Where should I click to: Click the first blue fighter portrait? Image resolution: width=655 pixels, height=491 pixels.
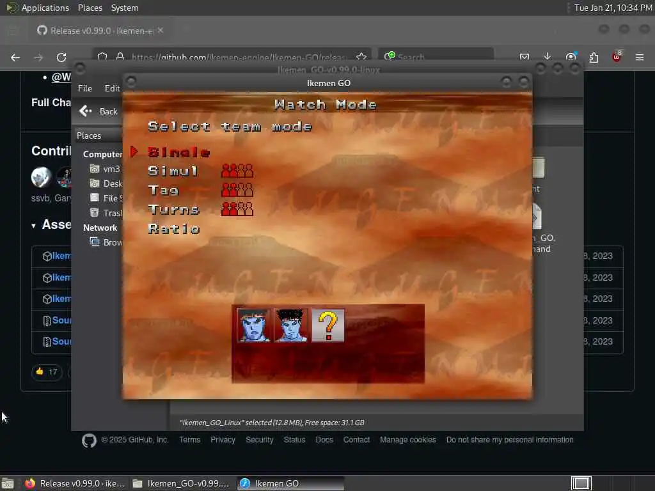pyautogui.click(x=253, y=325)
